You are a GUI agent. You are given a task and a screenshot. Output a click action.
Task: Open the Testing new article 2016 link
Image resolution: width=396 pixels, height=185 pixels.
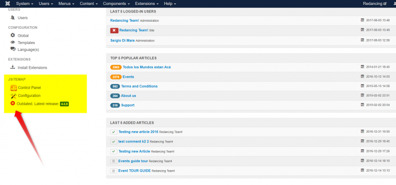point(139,132)
